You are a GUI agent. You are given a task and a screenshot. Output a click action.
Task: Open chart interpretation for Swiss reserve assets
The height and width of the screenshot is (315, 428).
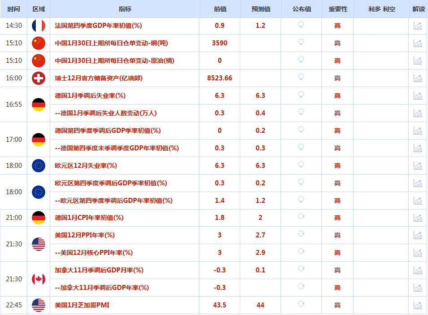[417, 78]
